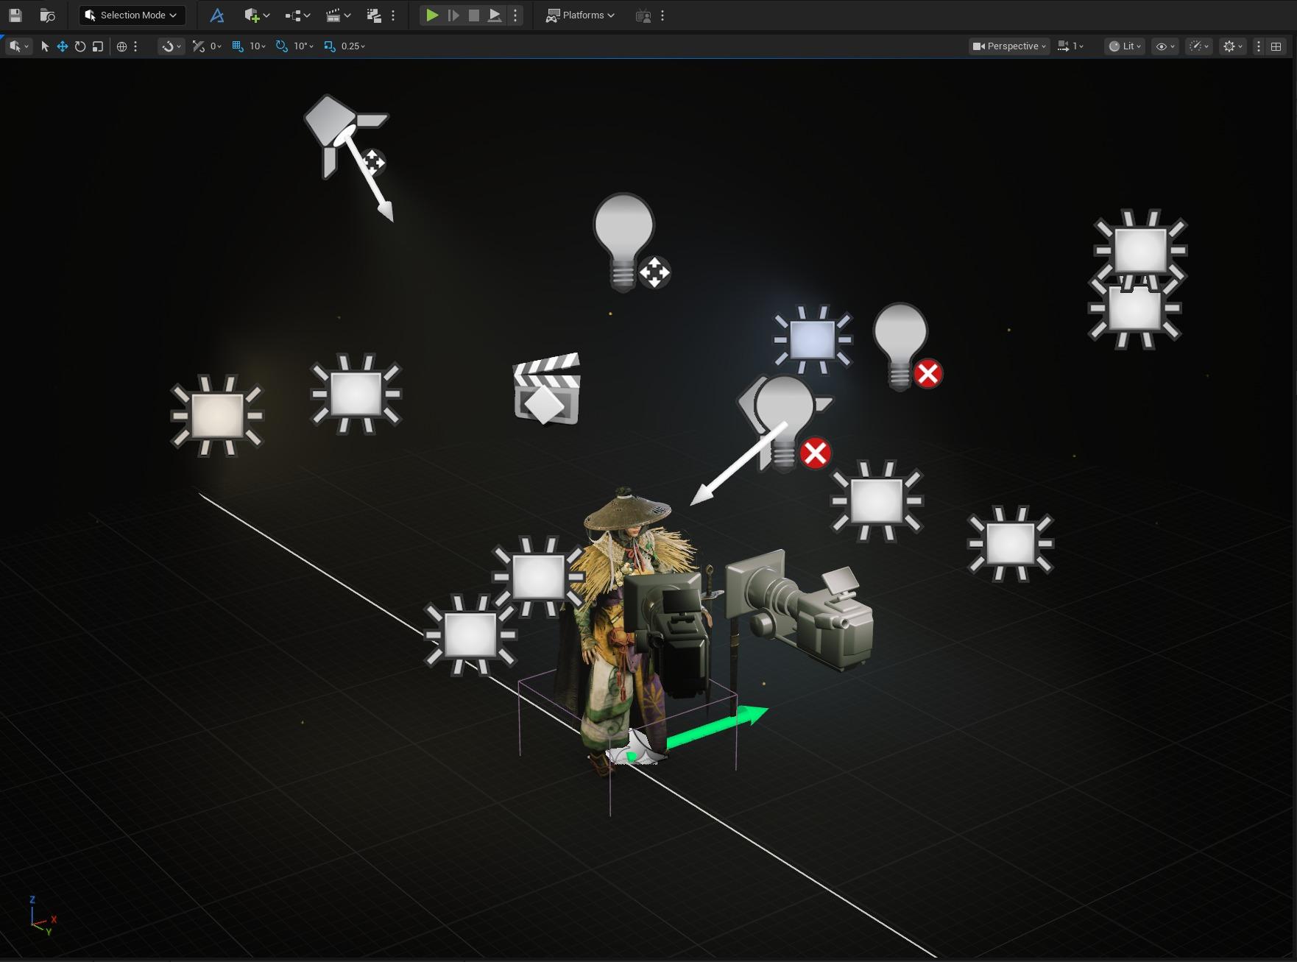Select the rotate transform tool
This screenshot has width=1297, height=962.
(x=80, y=46)
